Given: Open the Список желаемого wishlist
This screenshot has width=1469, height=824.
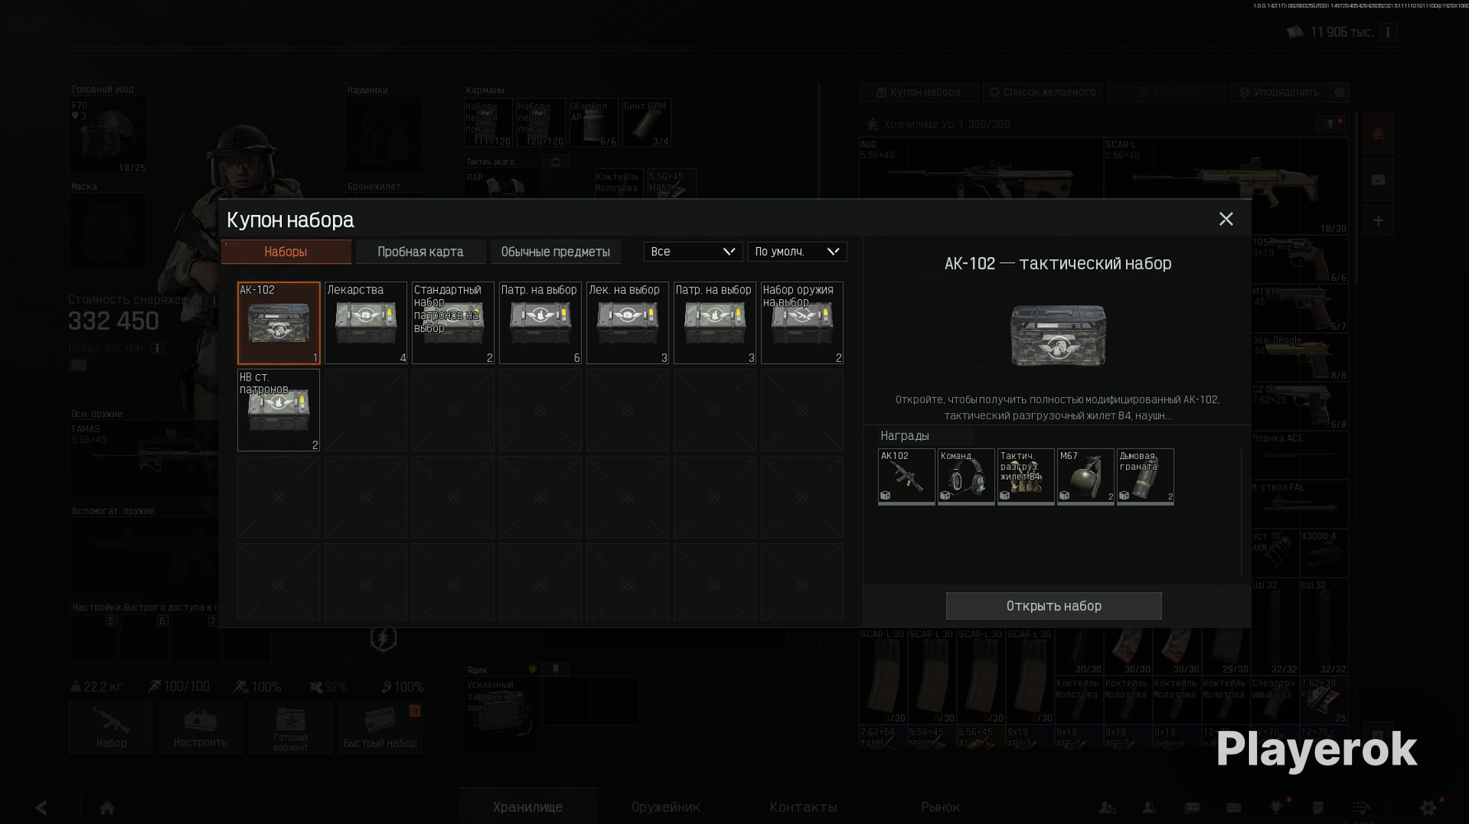Looking at the screenshot, I should [1043, 92].
